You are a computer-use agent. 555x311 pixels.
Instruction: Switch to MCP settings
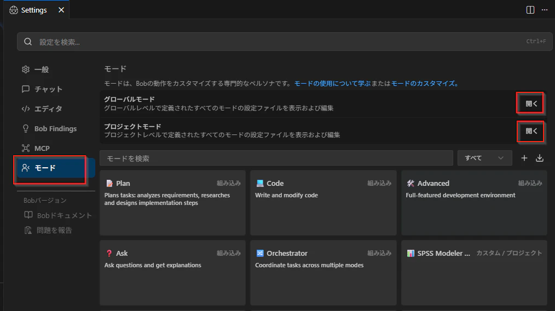pos(42,149)
